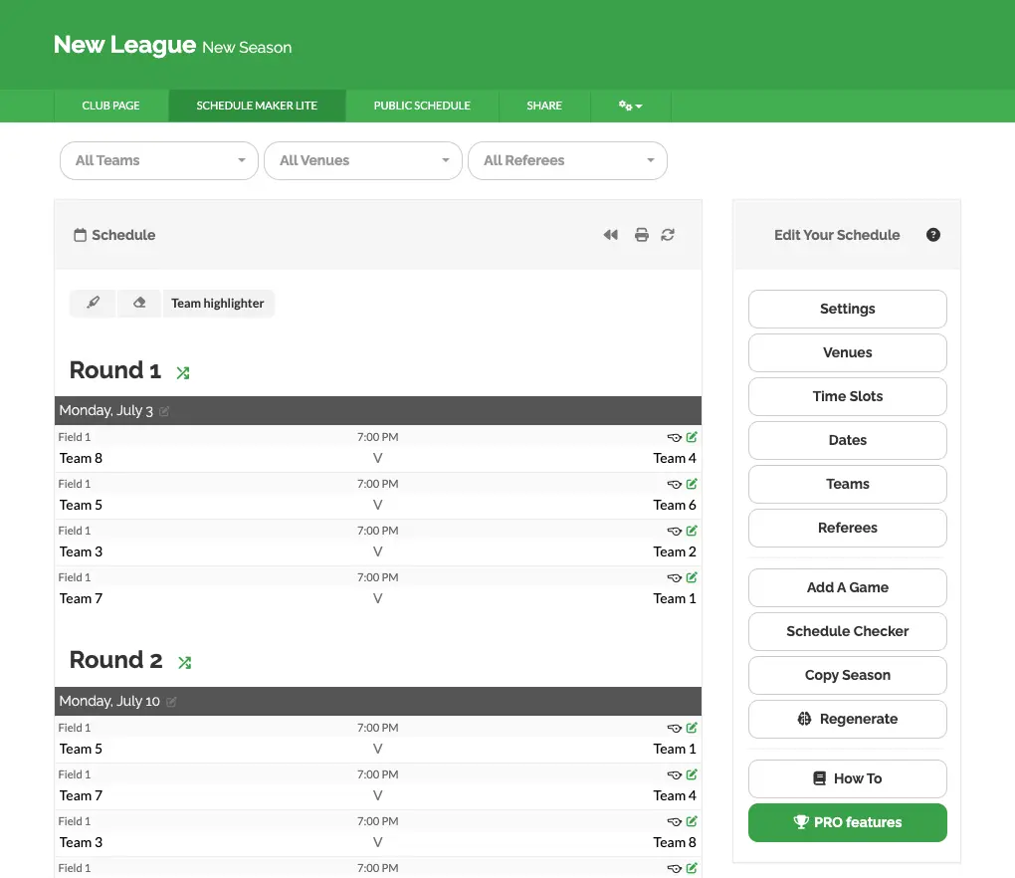The image size is (1015, 878).
Task: Go to the Club Page tab
Action: [x=110, y=106]
